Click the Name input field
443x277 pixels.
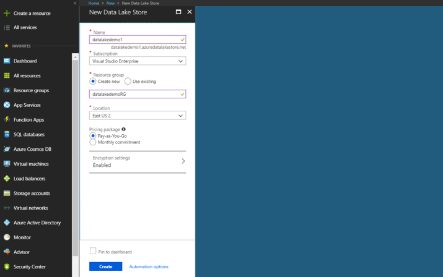(x=134, y=40)
